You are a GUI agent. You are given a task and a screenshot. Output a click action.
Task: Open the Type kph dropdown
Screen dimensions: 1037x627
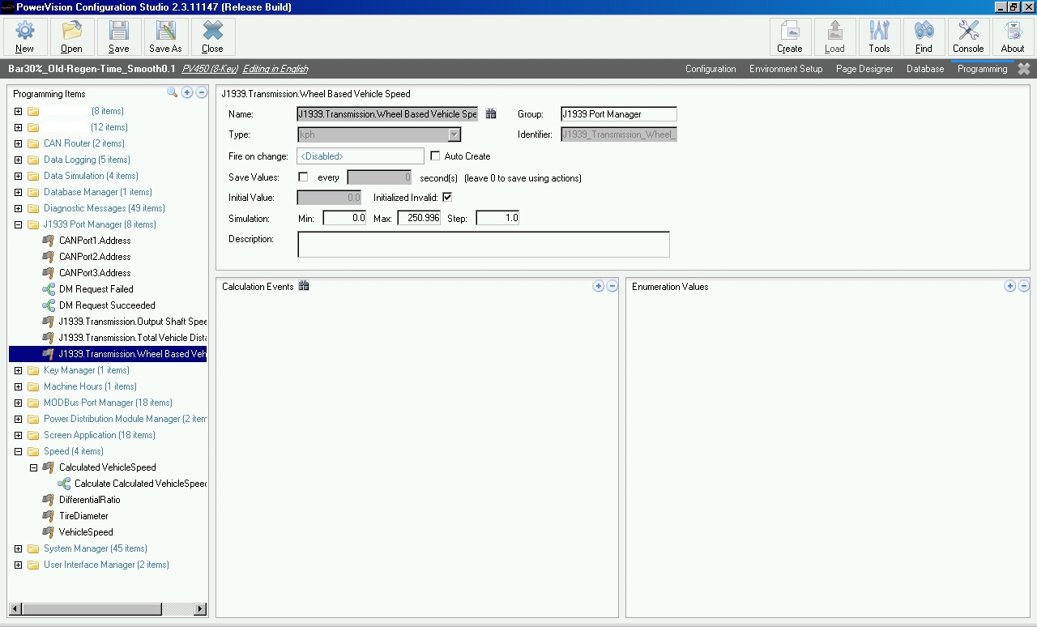click(454, 134)
